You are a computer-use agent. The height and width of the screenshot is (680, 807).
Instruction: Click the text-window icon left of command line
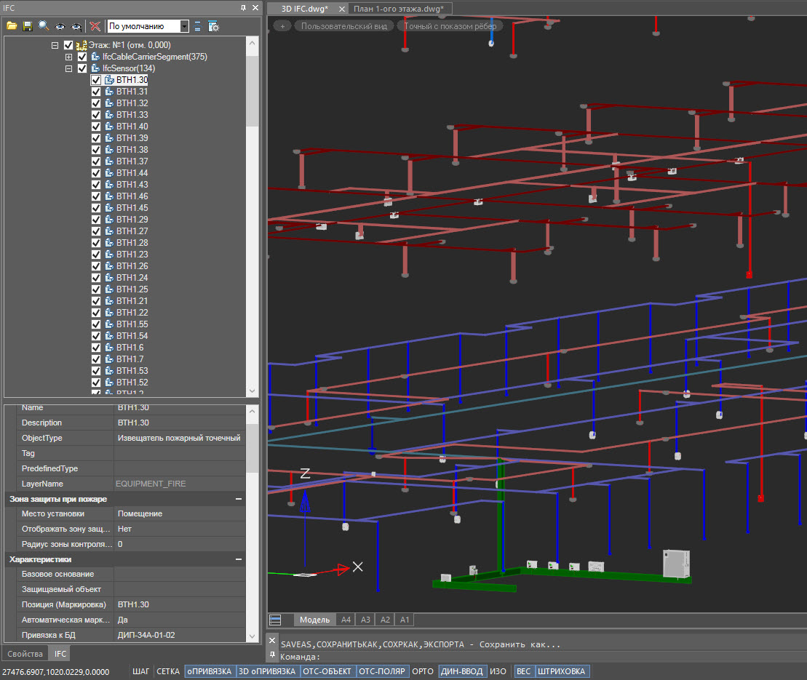(x=275, y=620)
